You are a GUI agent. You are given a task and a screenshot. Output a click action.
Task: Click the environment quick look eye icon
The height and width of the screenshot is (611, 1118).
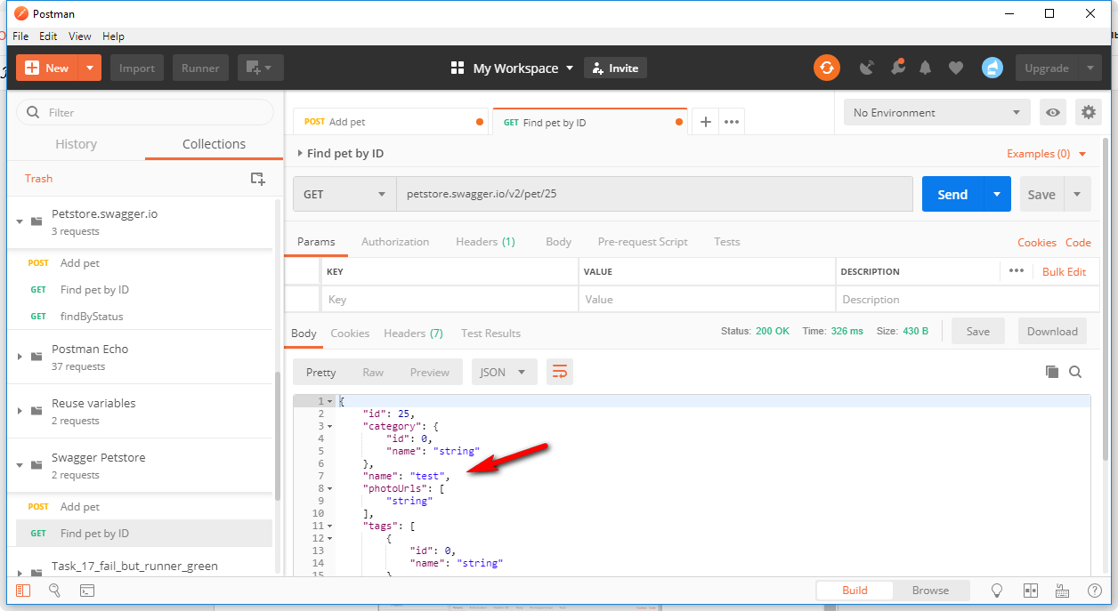[1054, 113]
